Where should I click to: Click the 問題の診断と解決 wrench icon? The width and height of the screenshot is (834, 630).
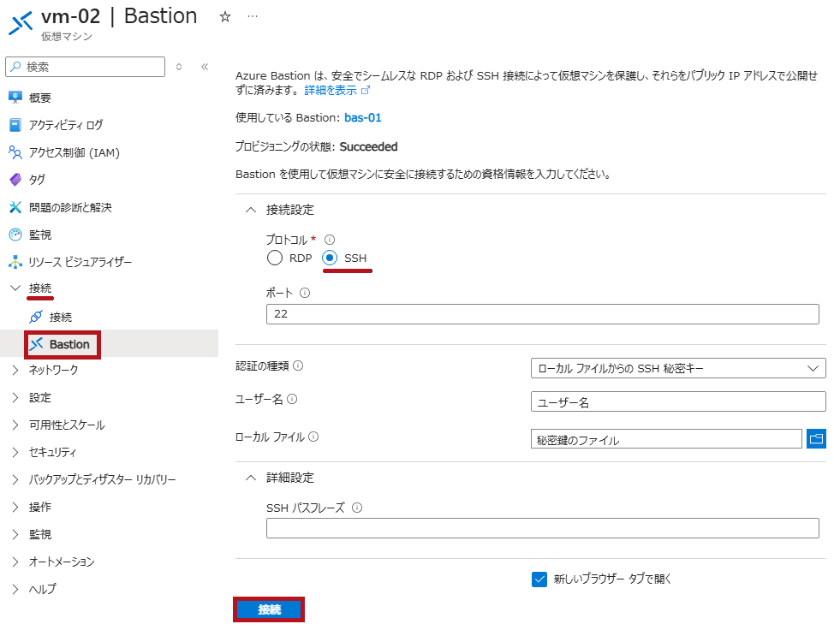[15, 207]
